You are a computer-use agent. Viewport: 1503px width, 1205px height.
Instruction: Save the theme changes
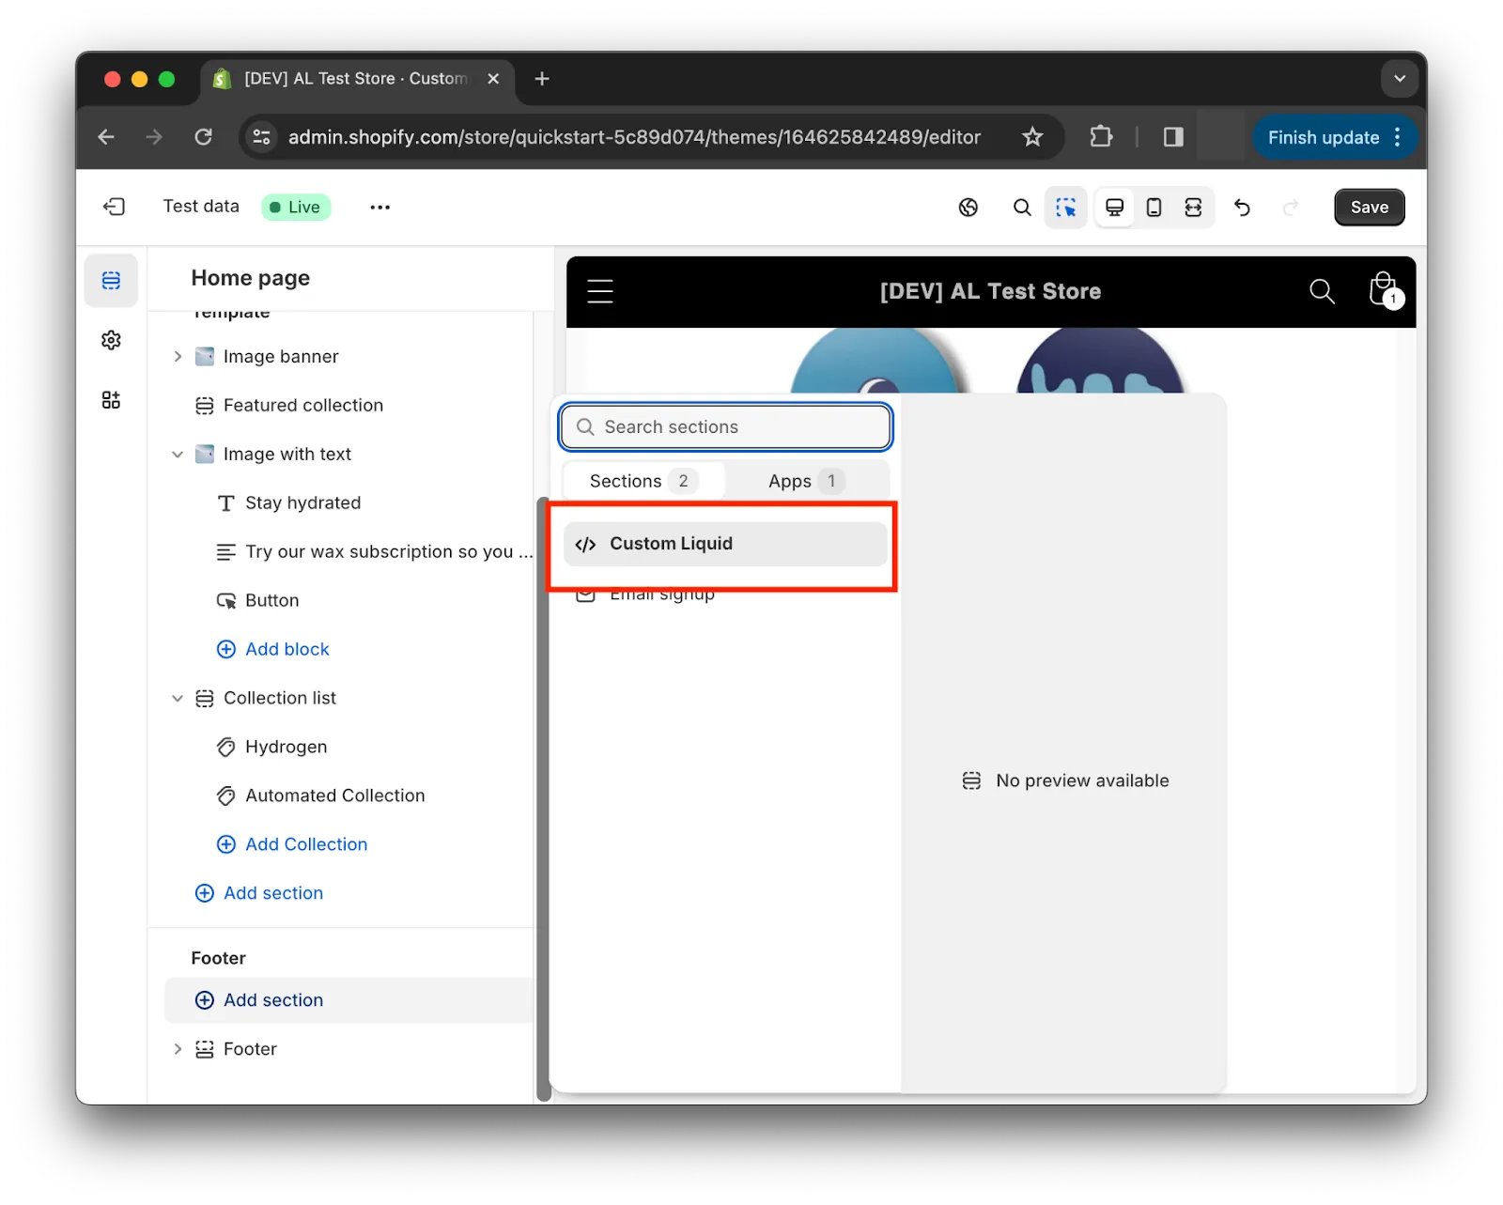(x=1369, y=208)
